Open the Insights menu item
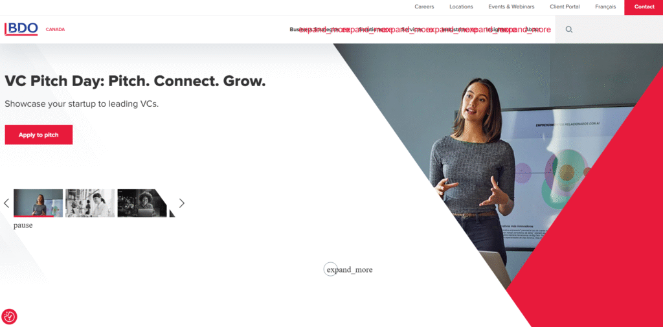This screenshot has width=663, height=327. 497,30
